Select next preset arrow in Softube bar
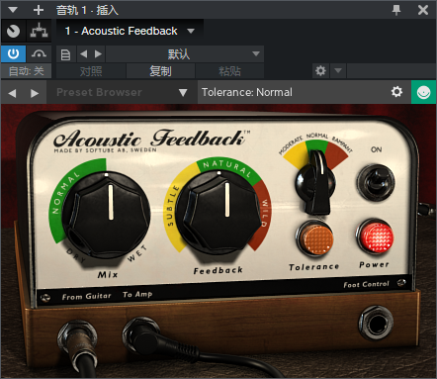 point(35,93)
